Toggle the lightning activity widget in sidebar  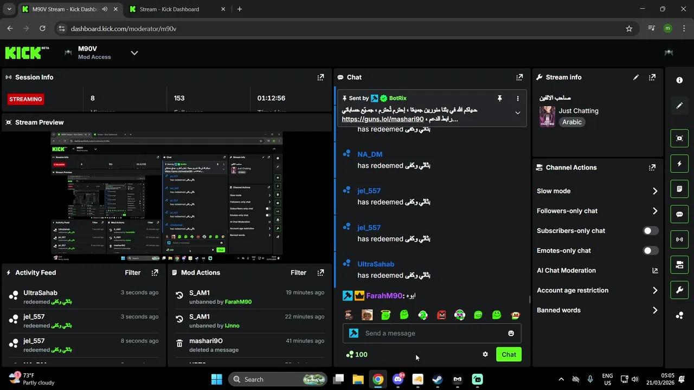(x=679, y=164)
